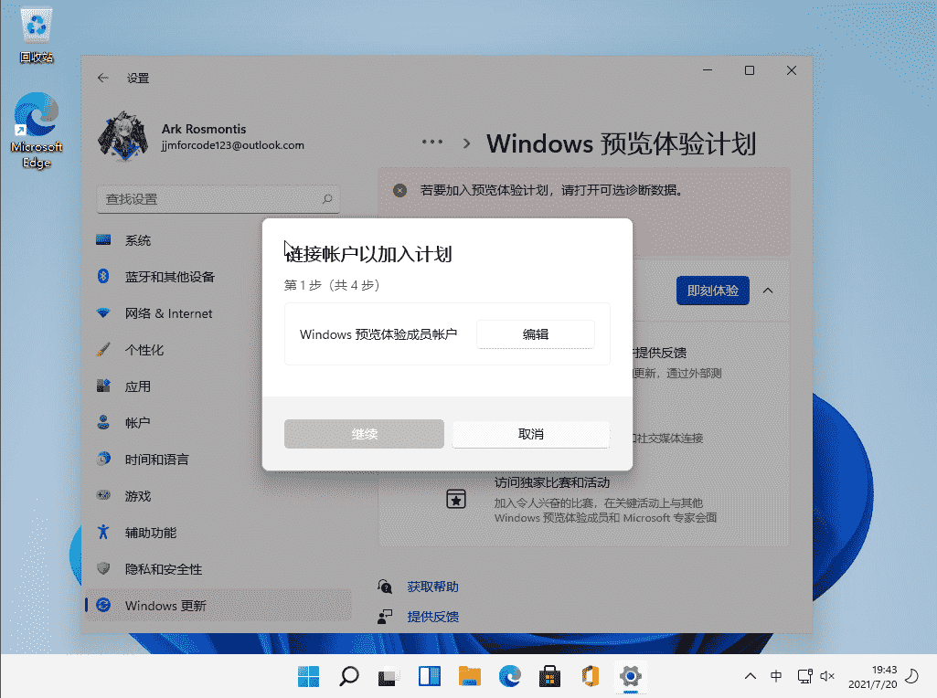Click the moon notification icon in the tray
The height and width of the screenshot is (698, 937).
pos(912,676)
